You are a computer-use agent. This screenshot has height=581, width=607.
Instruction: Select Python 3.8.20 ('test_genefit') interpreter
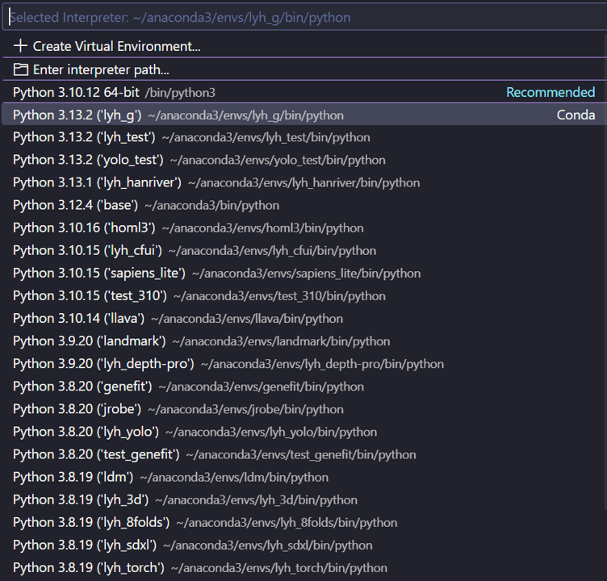pos(304,454)
